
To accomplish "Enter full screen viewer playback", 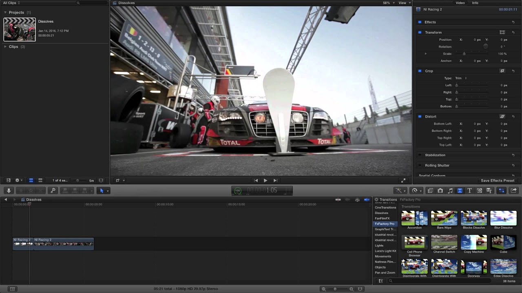I will pyautogui.click(x=403, y=180).
